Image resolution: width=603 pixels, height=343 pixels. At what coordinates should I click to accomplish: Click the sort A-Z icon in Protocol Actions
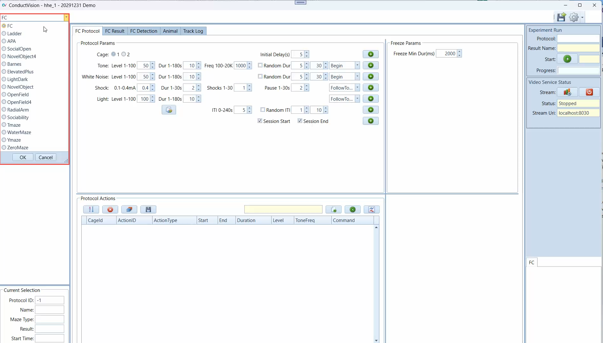91,209
